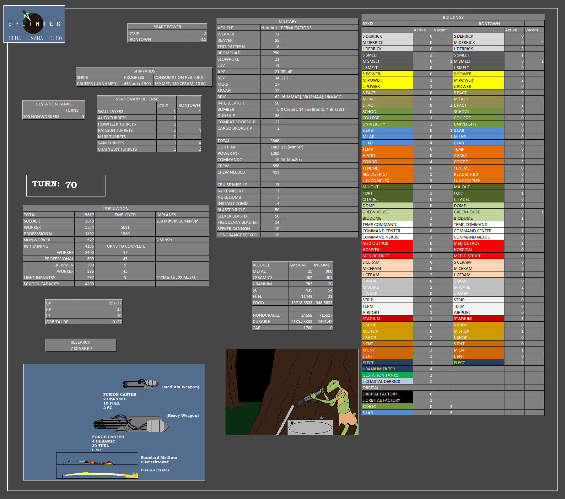
Task: Click the RAILGUN TURRETS defense row label
Action: pos(126,130)
